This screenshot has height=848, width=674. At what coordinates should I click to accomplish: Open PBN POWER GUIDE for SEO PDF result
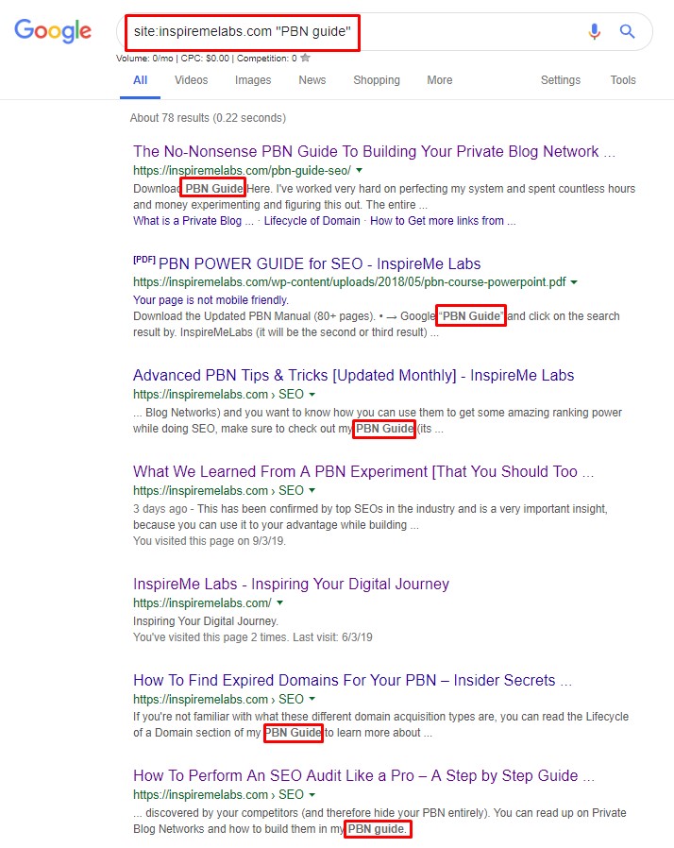coord(319,263)
